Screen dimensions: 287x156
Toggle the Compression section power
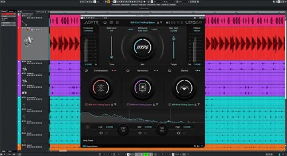[86, 70]
